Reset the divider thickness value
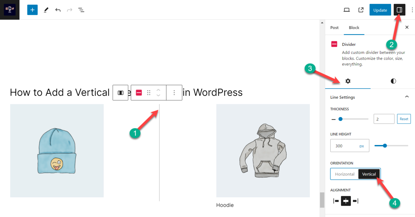415x217 pixels. click(x=404, y=119)
